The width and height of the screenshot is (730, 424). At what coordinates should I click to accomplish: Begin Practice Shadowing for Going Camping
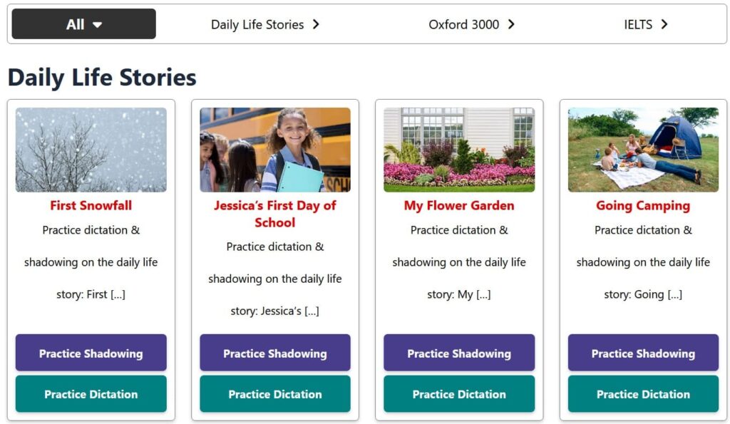coord(643,353)
